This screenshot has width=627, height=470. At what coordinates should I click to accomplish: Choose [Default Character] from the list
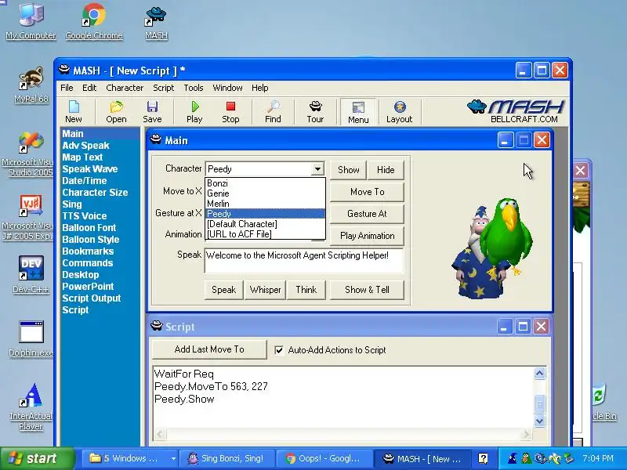point(265,224)
